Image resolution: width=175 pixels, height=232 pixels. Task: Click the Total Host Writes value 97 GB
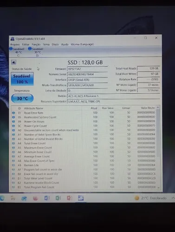point(149,74)
